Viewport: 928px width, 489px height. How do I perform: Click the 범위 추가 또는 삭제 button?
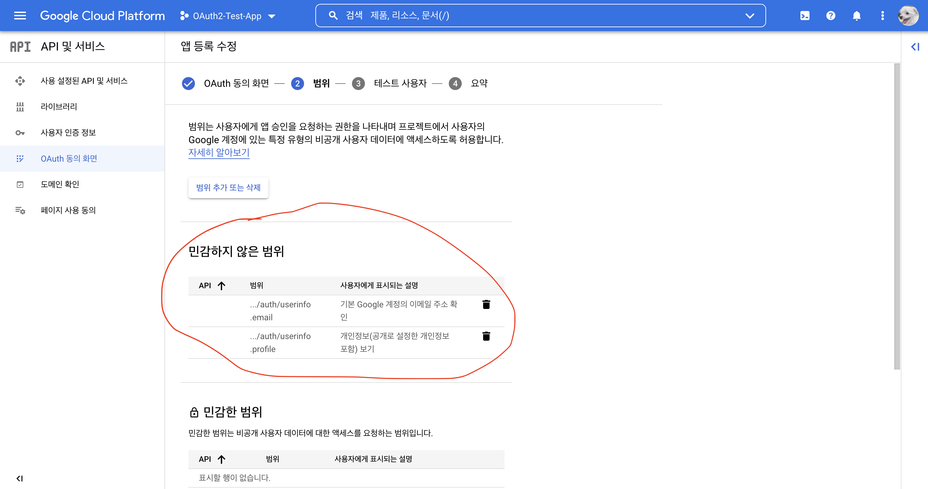click(228, 188)
